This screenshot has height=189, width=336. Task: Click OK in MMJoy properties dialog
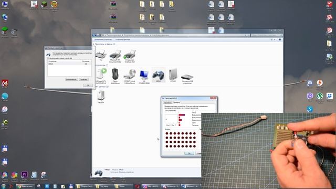[x=189, y=153]
